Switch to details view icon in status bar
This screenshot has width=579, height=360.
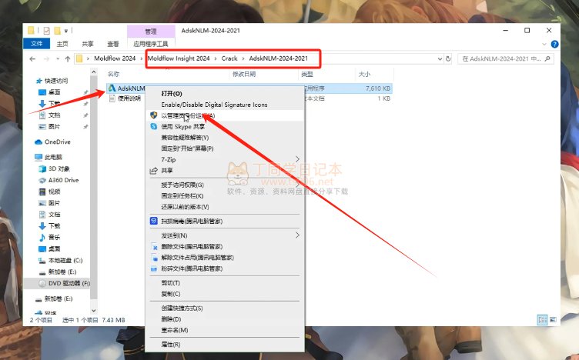click(543, 320)
